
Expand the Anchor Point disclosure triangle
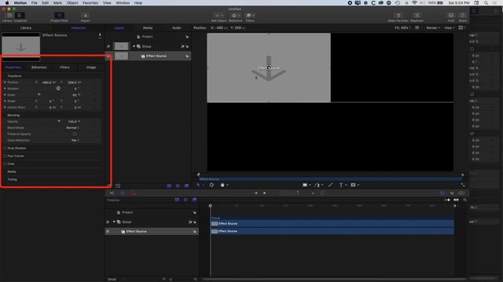click(5, 107)
